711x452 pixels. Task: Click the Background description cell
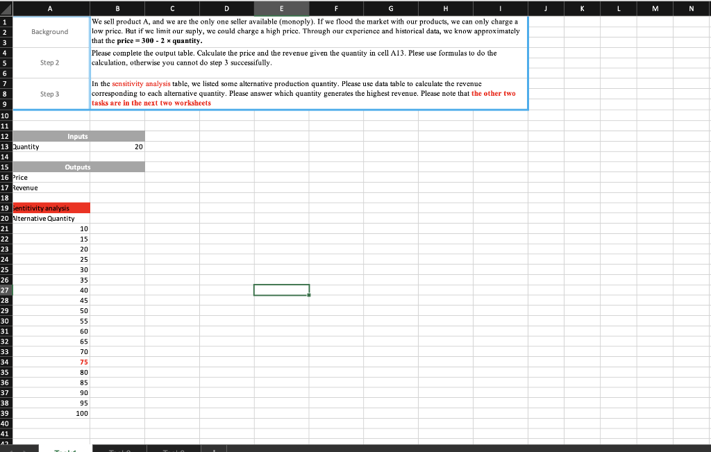click(x=309, y=31)
